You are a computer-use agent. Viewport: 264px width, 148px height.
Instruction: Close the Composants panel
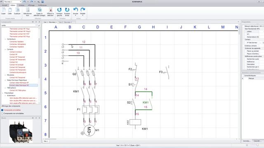click(x=40, y=22)
